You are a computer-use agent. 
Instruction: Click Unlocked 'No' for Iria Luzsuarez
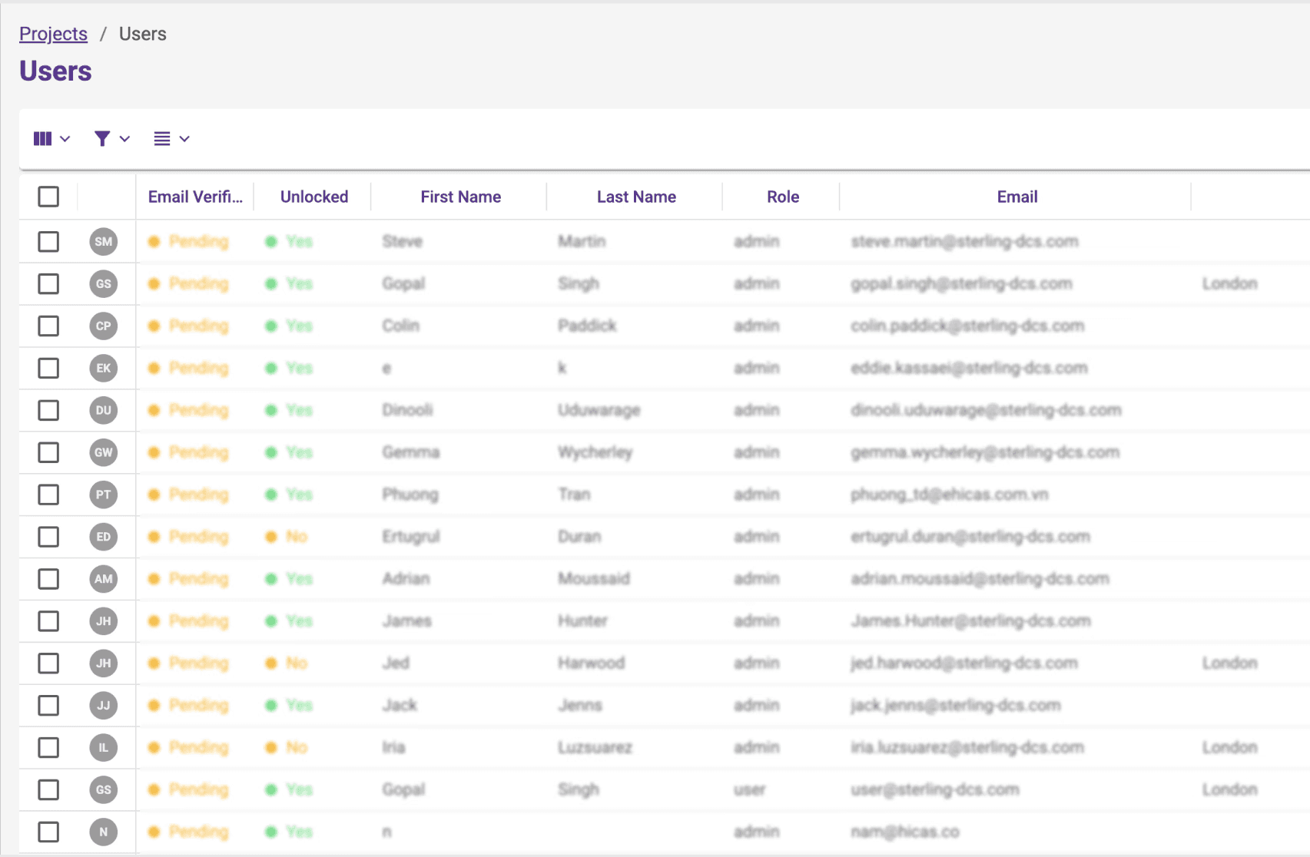point(287,748)
